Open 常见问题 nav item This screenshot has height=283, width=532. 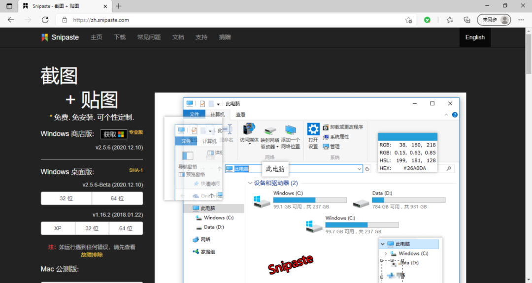(149, 37)
